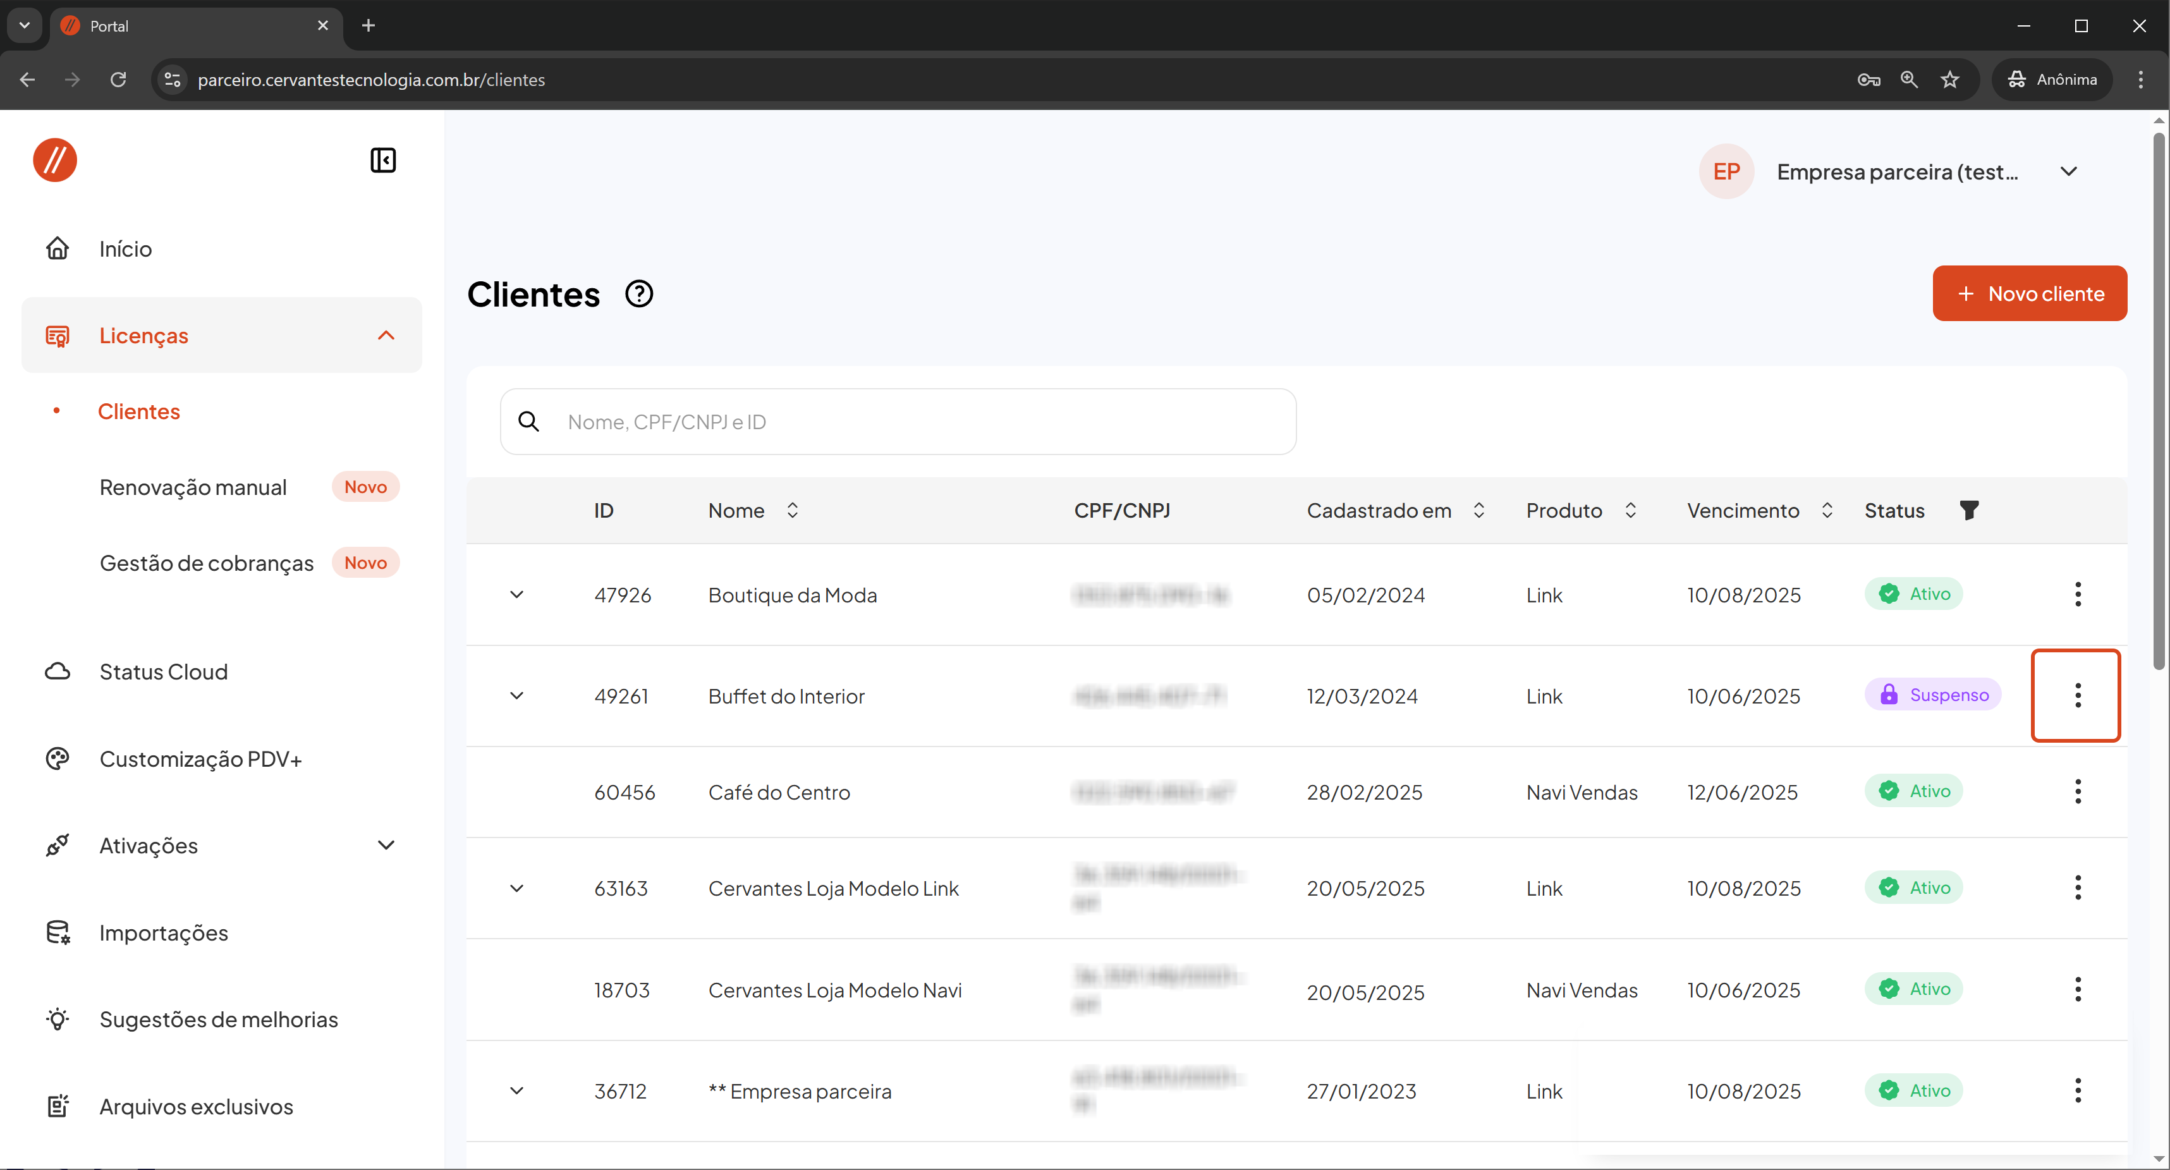Open Renovação manual submenu item
The image size is (2170, 1170).
(x=193, y=487)
